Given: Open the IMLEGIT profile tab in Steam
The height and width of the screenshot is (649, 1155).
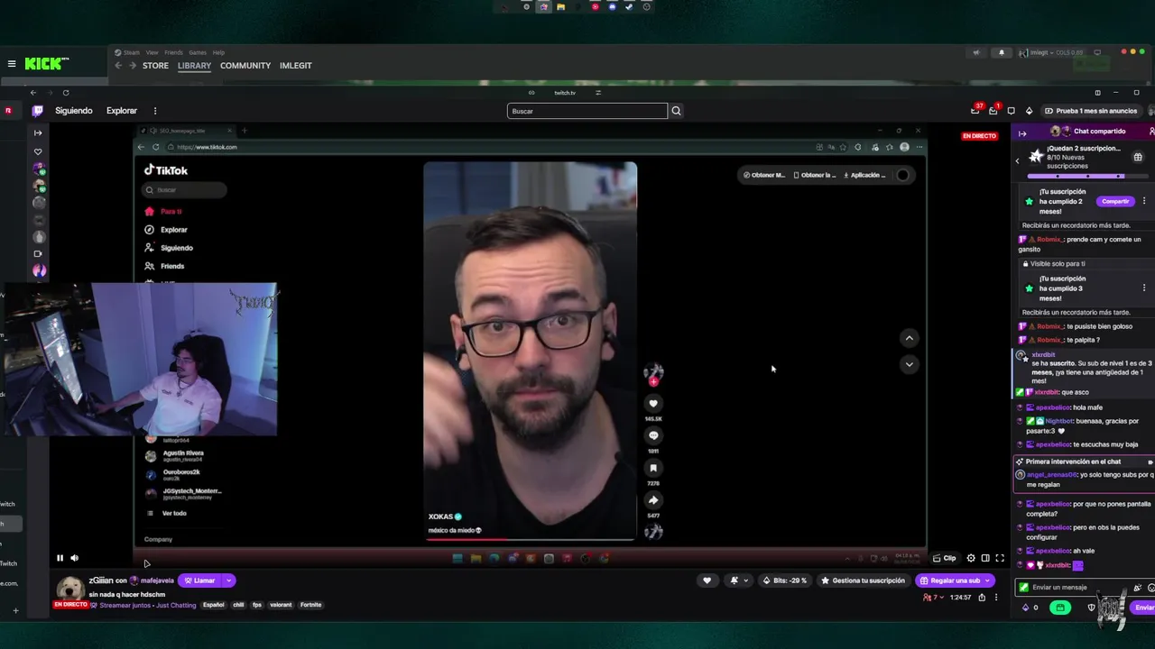Looking at the screenshot, I should point(296,66).
